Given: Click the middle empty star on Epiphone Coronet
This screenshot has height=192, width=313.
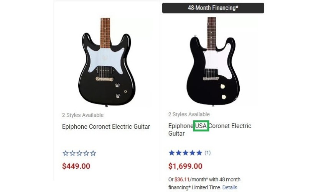Looking at the screenshot, I should click(x=79, y=153).
